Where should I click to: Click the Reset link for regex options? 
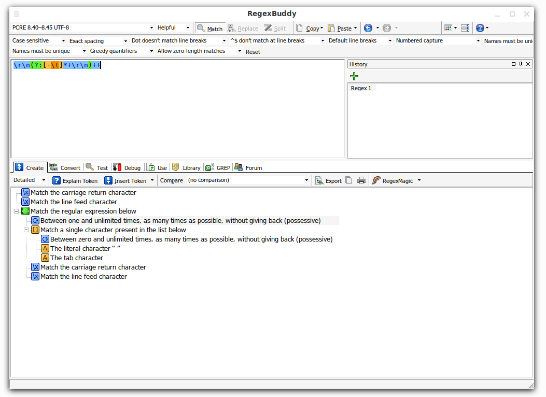(253, 51)
